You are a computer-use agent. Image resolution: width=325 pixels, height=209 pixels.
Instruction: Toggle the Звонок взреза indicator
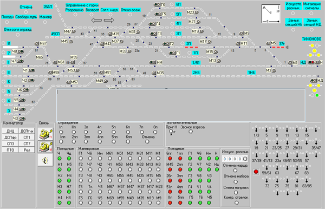191,132
